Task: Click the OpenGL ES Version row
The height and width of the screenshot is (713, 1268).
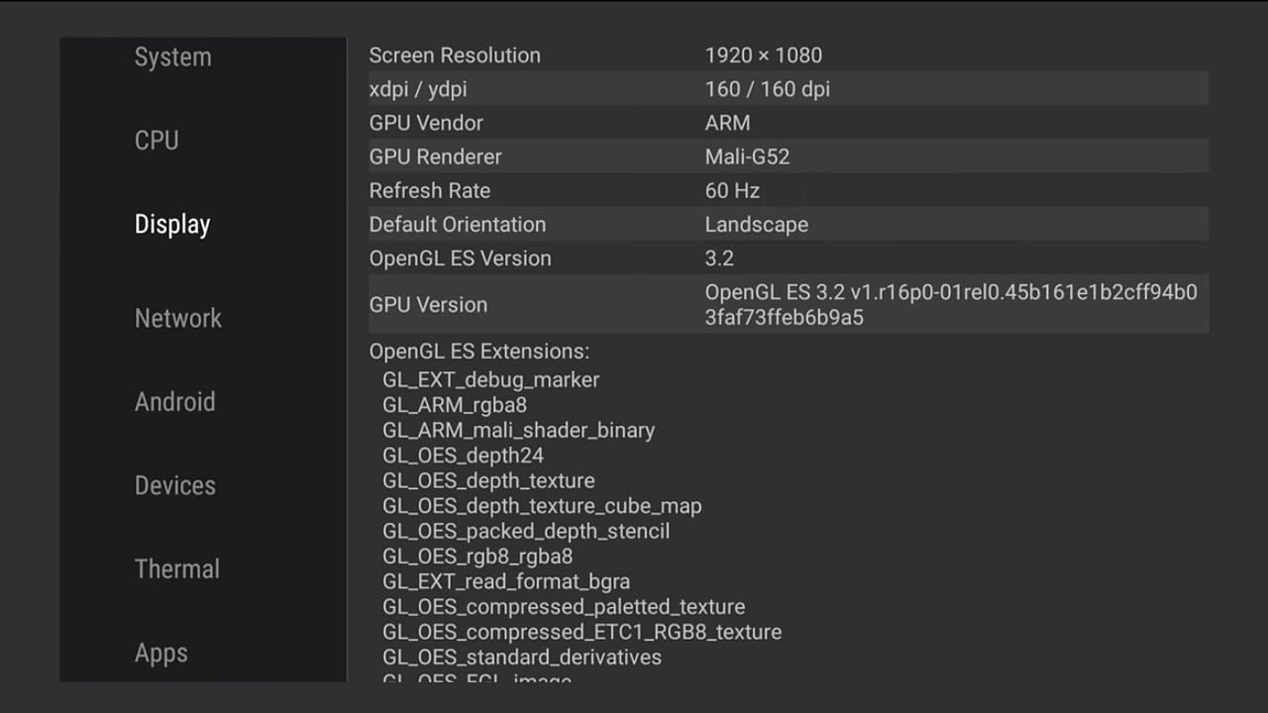Action: click(787, 258)
